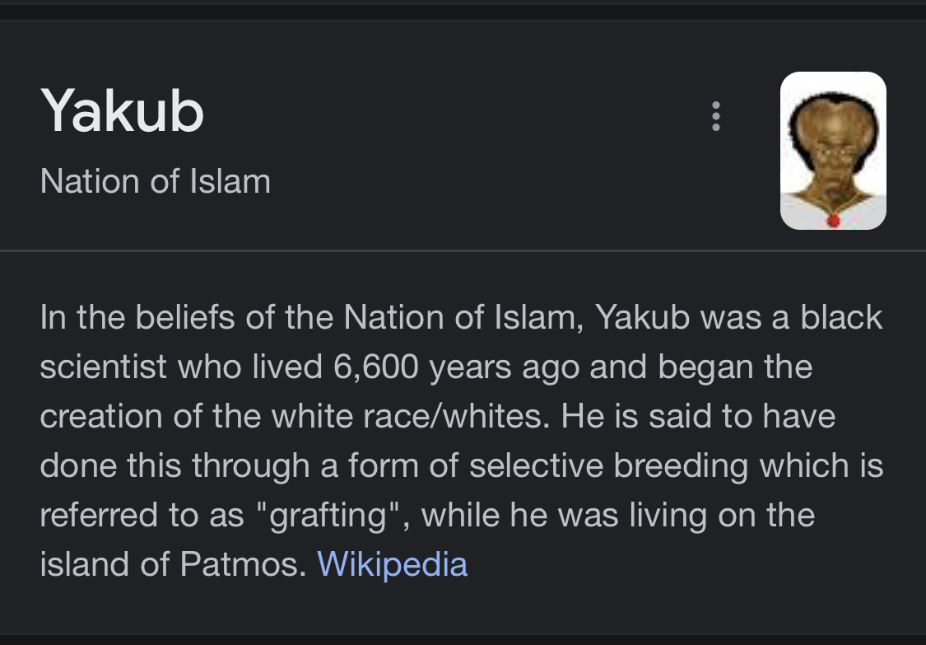The image size is (926, 645).
Task: Follow the Wikipedia source link
Action: click(x=392, y=564)
